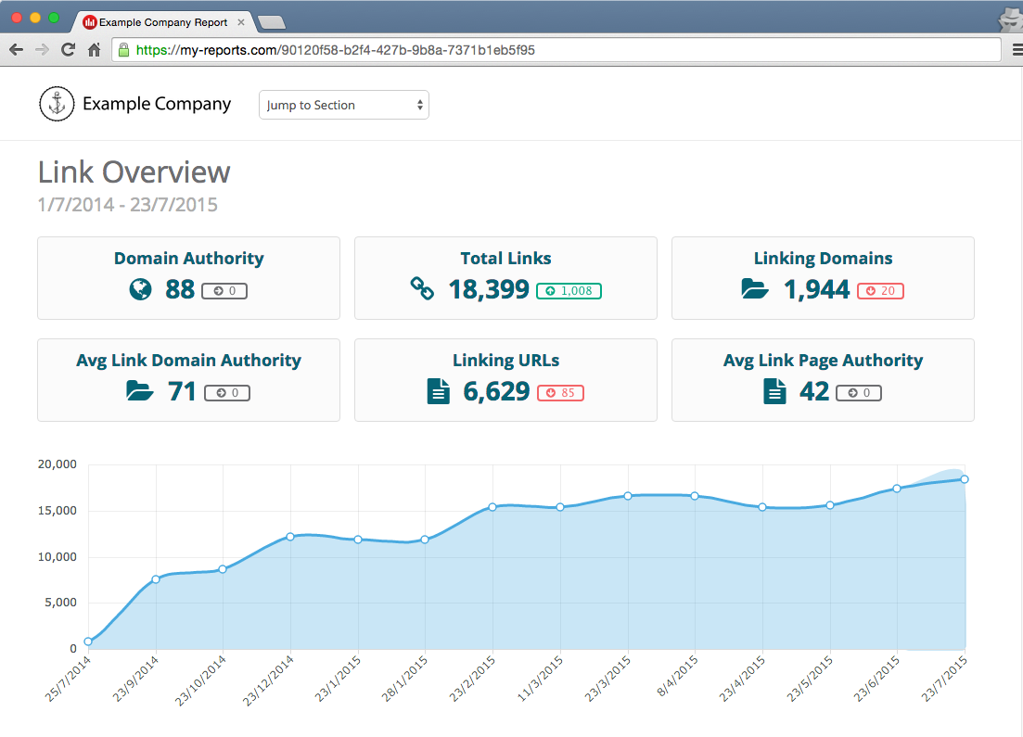Click the Incognito spy icon at top right
The width and height of the screenshot is (1023, 737).
tap(1008, 17)
